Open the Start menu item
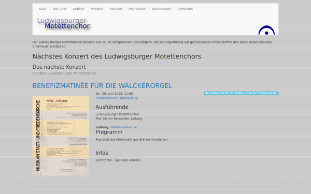311x194 pixels. (43, 9)
